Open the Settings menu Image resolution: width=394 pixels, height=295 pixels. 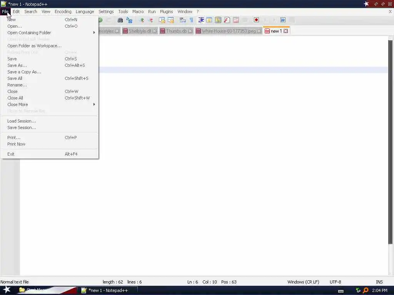[106, 12]
